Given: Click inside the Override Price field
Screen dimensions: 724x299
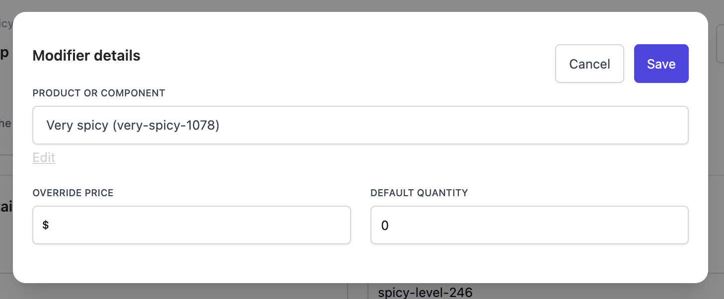Looking at the screenshot, I should coord(191,224).
